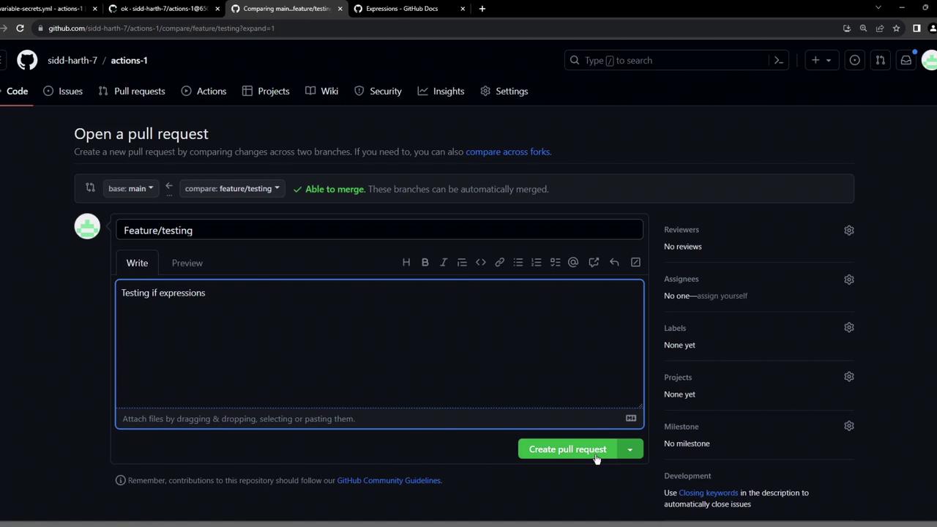Reference an issue or pull request
The width and height of the screenshot is (937, 527).
pyautogui.click(x=594, y=263)
